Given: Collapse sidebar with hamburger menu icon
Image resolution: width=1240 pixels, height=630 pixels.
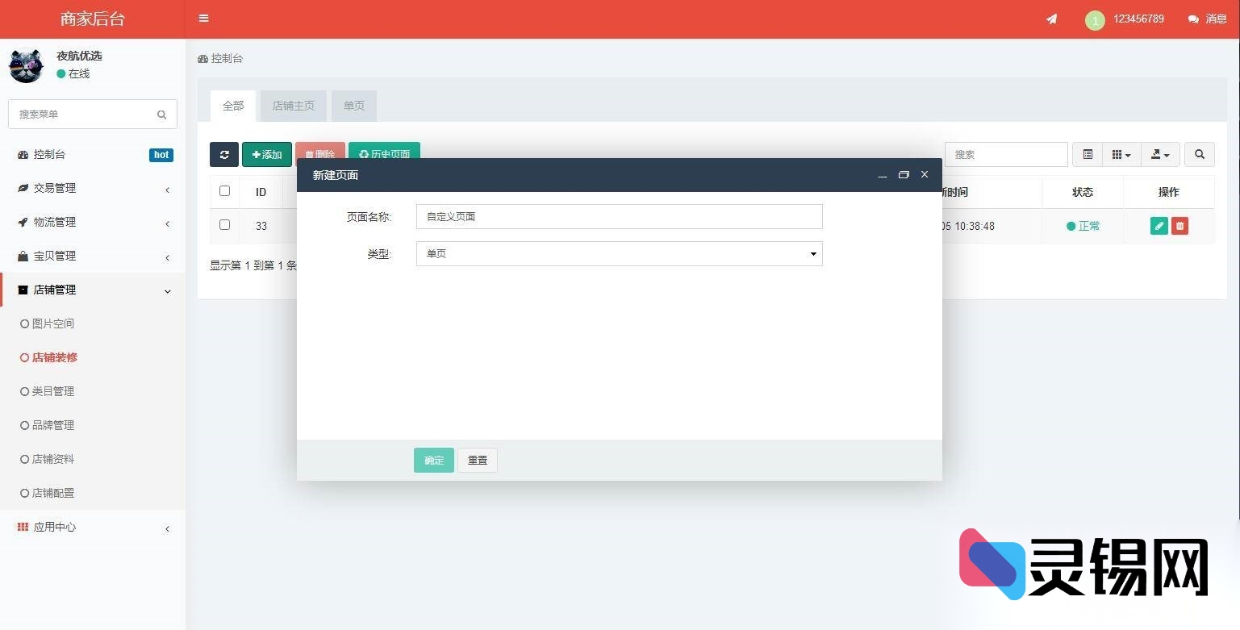Looking at the screenshot, I should click(203, 18).
